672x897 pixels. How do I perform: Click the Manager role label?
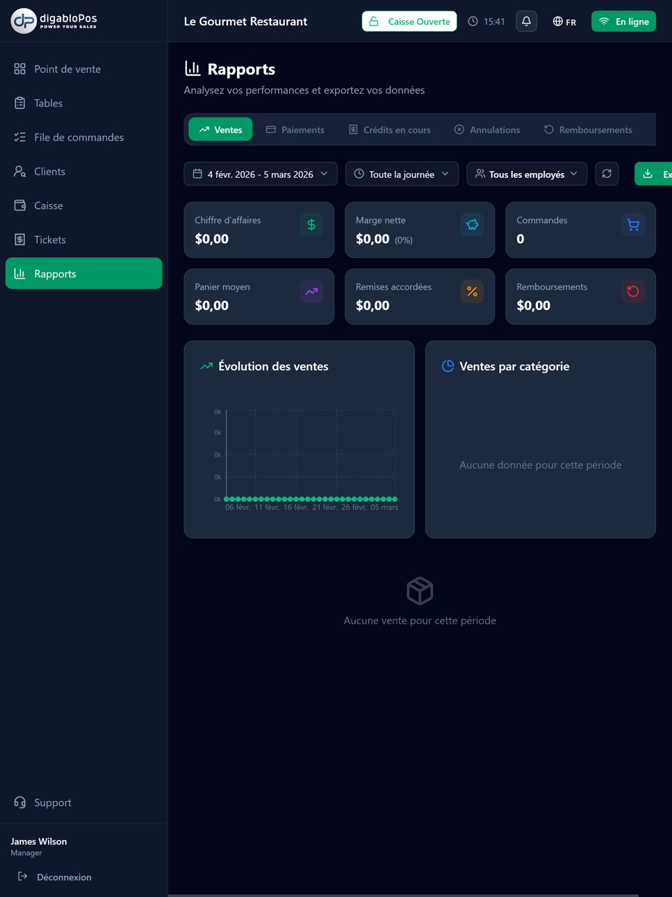[26, 853]
